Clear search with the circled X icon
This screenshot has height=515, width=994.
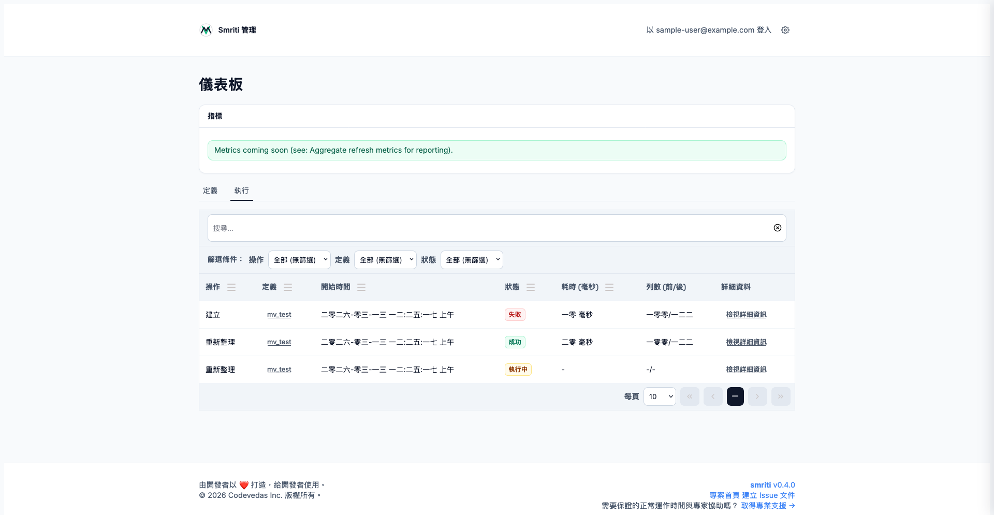(777, 228)
